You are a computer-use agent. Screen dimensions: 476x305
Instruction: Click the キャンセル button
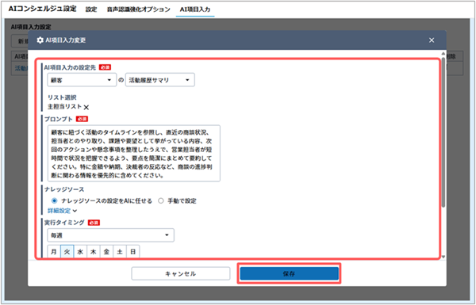pos(181,274)
